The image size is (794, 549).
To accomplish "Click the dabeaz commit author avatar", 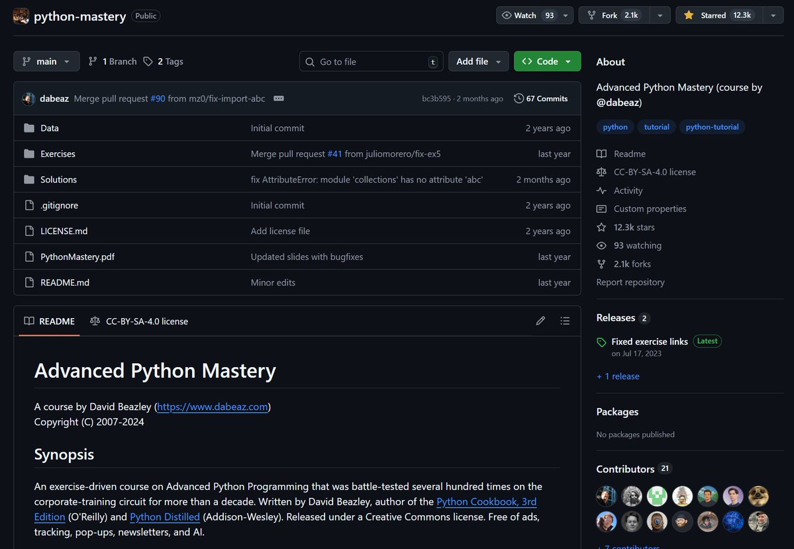I will pos(29,99).
